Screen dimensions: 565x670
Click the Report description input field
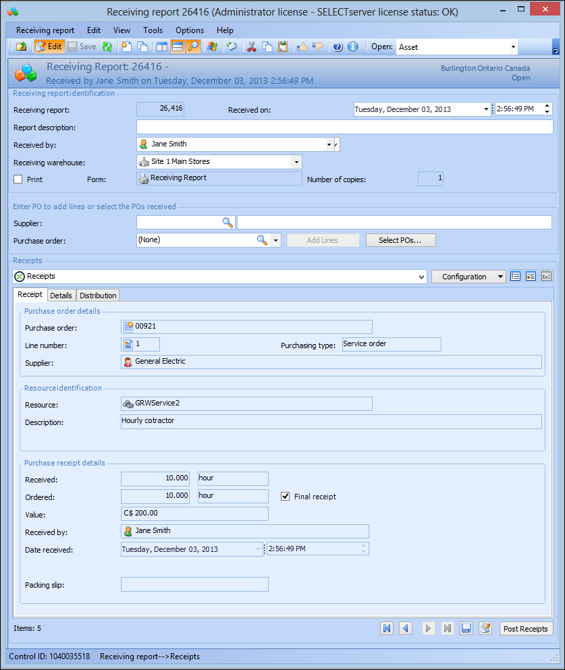[x=344, y=128]
